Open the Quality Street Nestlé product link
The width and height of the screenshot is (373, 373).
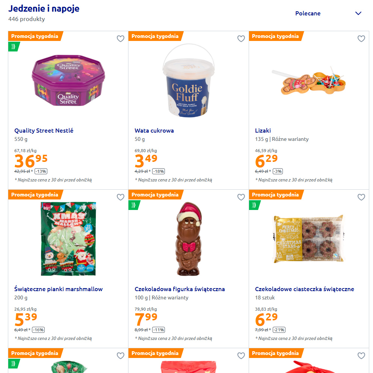coord(44,131)
